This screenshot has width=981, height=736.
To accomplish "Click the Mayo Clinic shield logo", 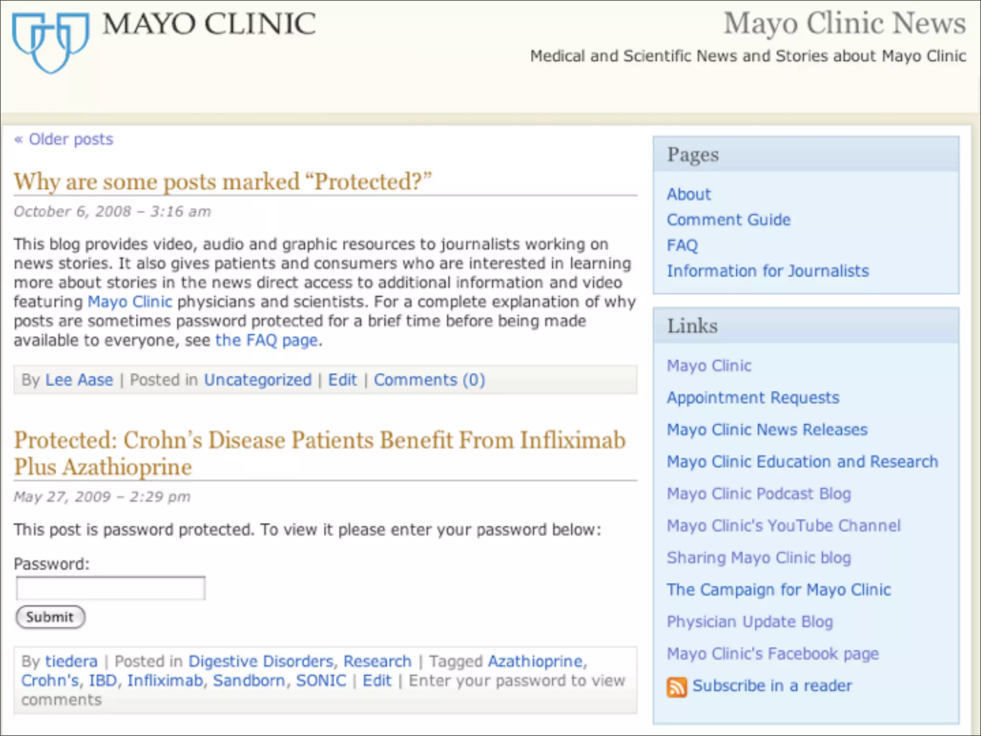I will (x=50, y=42).
